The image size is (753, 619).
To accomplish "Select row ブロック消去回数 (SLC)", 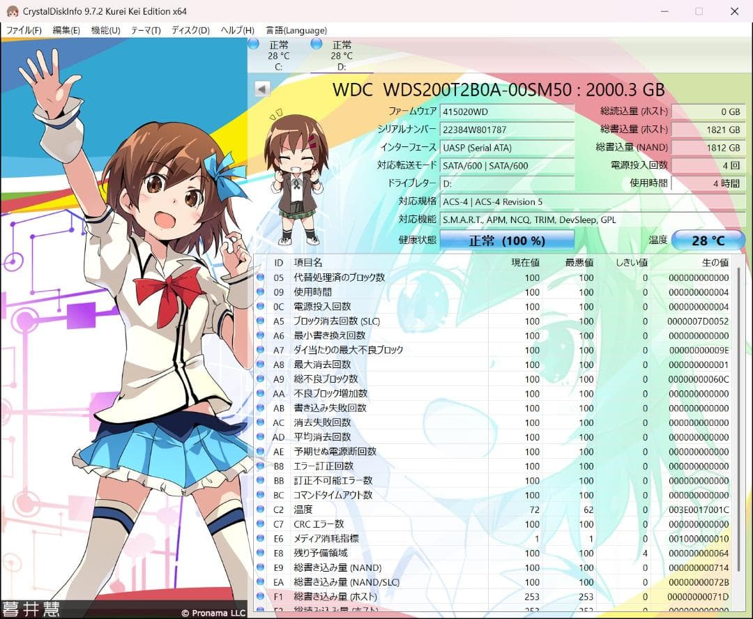I will click(494, 321).
